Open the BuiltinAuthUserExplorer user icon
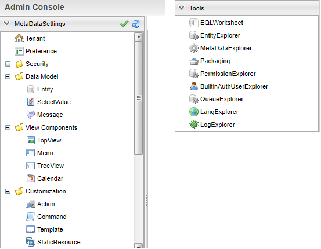This screenshot has height=249, width=321. click(194, 86)
